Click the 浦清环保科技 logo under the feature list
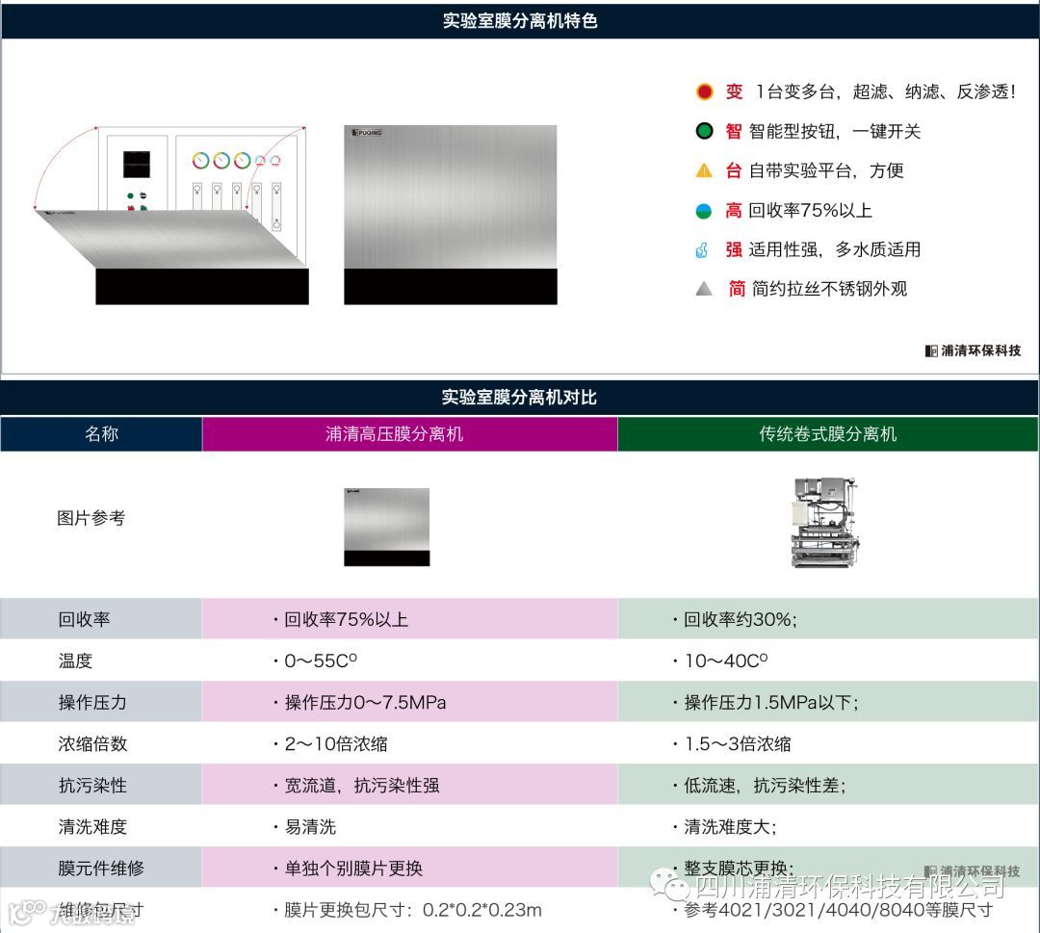The image size is (1040, 933). [973, 350]
